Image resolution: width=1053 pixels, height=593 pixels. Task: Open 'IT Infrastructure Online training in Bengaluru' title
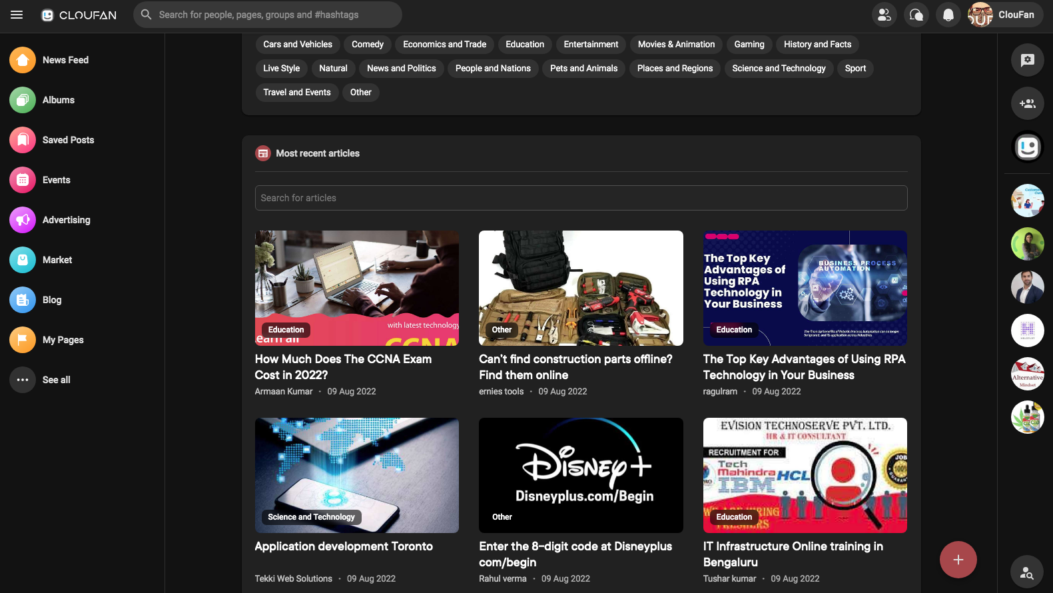click(x=793, y=554)
